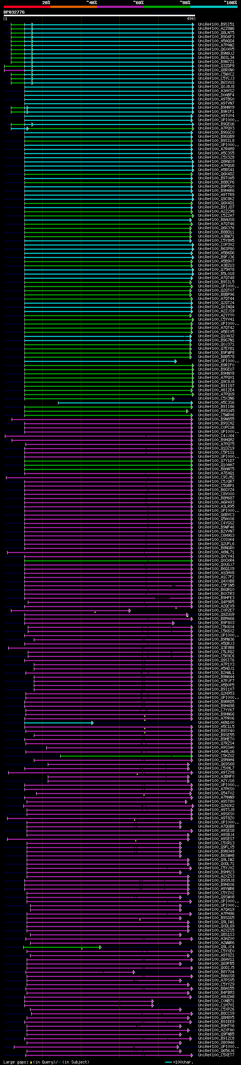Select the UniRef100_C7YYK7 label
Screen dimensions: 241x1065
coord(216,710)
